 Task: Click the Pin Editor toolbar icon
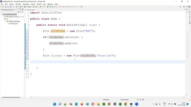point(81,7)
